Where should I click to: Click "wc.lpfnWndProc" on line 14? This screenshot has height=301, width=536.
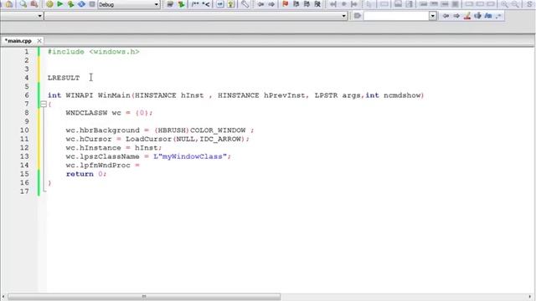point(98,166)
